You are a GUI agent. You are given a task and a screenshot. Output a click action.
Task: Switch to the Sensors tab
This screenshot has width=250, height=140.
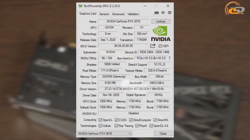pos(104,14)
